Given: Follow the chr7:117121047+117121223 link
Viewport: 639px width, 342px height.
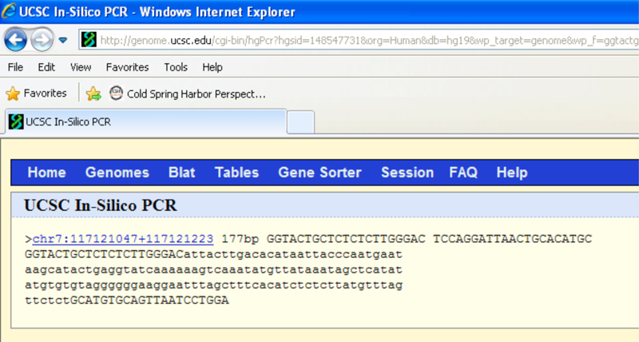Looking at the screenshot, I should point(123,239).
